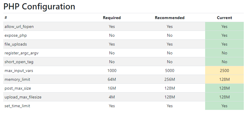Select the file_uploads setting label

click(16, 44)
